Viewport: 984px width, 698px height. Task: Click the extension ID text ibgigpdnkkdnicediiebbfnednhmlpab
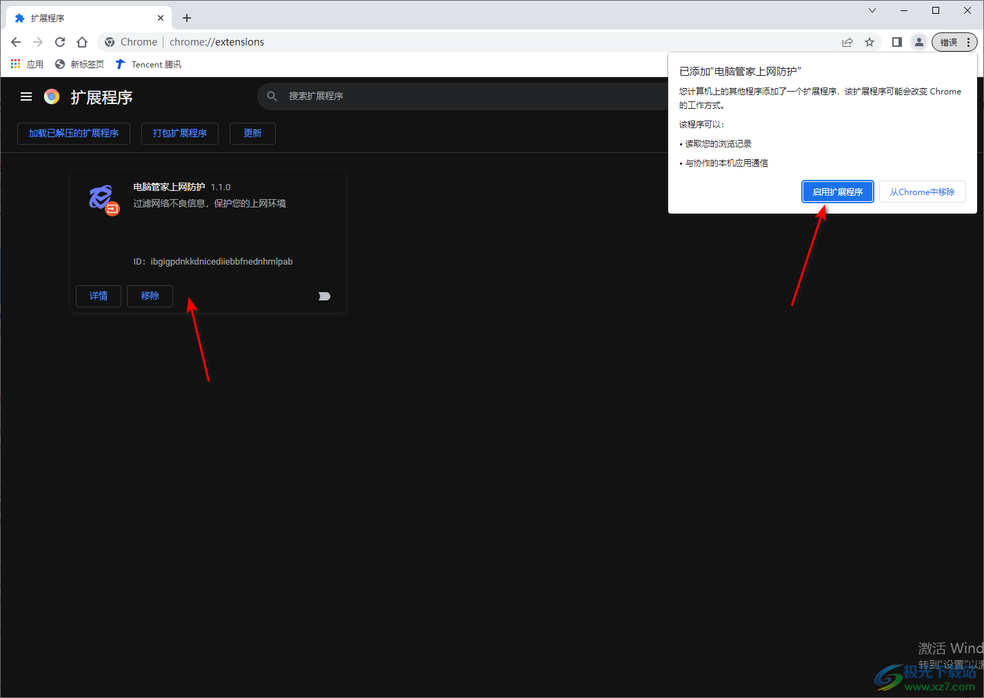point(221,261)
